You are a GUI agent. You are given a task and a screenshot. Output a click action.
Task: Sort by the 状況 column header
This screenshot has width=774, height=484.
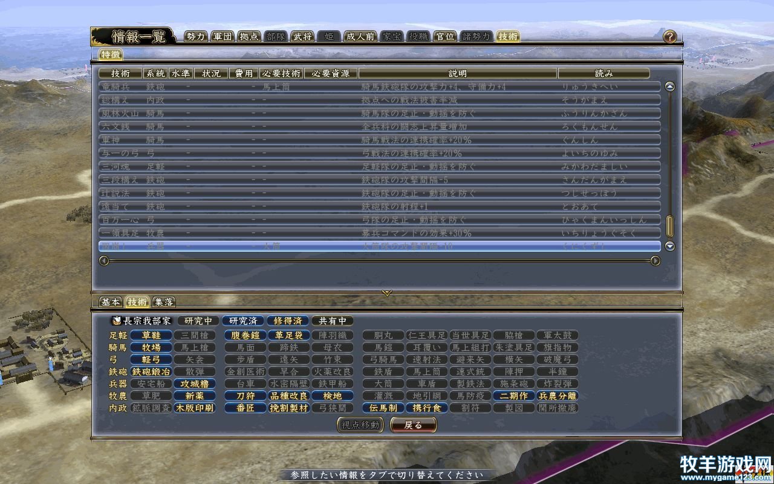pyautogui.click(x=211, y=73)
